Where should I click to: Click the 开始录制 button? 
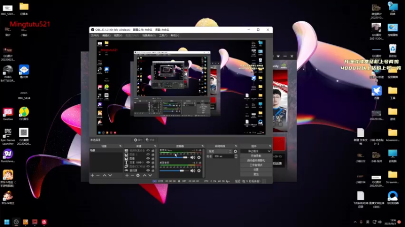[x=256, y=156]
